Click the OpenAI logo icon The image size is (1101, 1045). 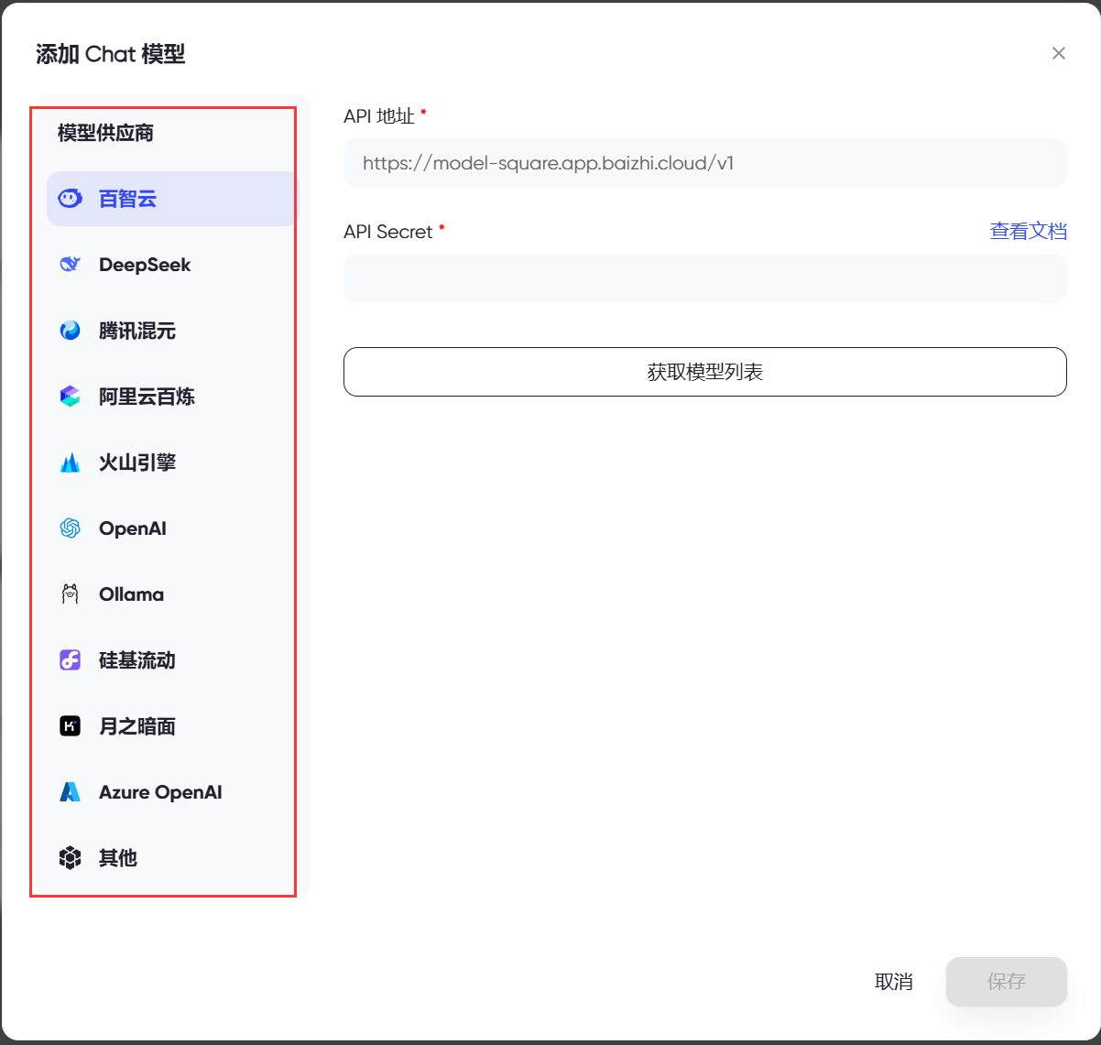click(x=71, y=528)
